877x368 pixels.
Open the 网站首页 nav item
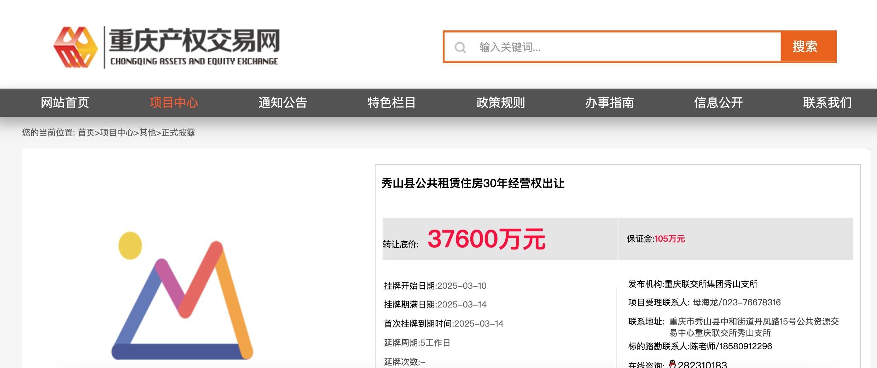click(65, 103)
